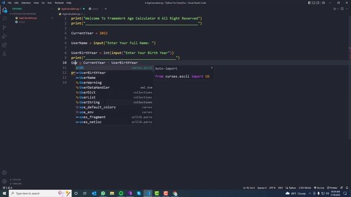Open the Search view in activity bar
This screenshot has width=351, height=197.
pyautogui.click(x=4, y=19)
